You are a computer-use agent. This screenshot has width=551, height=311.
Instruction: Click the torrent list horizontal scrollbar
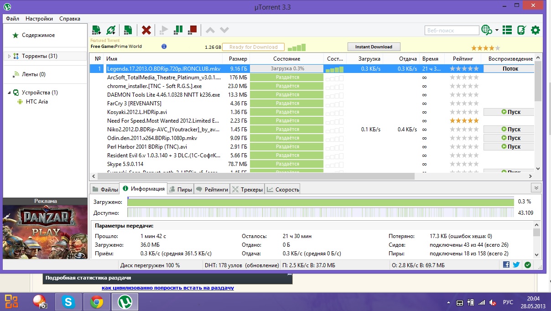pyautogui.click(x=256, y=176)
